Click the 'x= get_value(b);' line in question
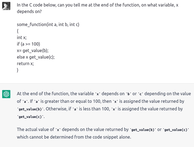The width and height of the screenshot is (194, 147). tap(33, 51)
